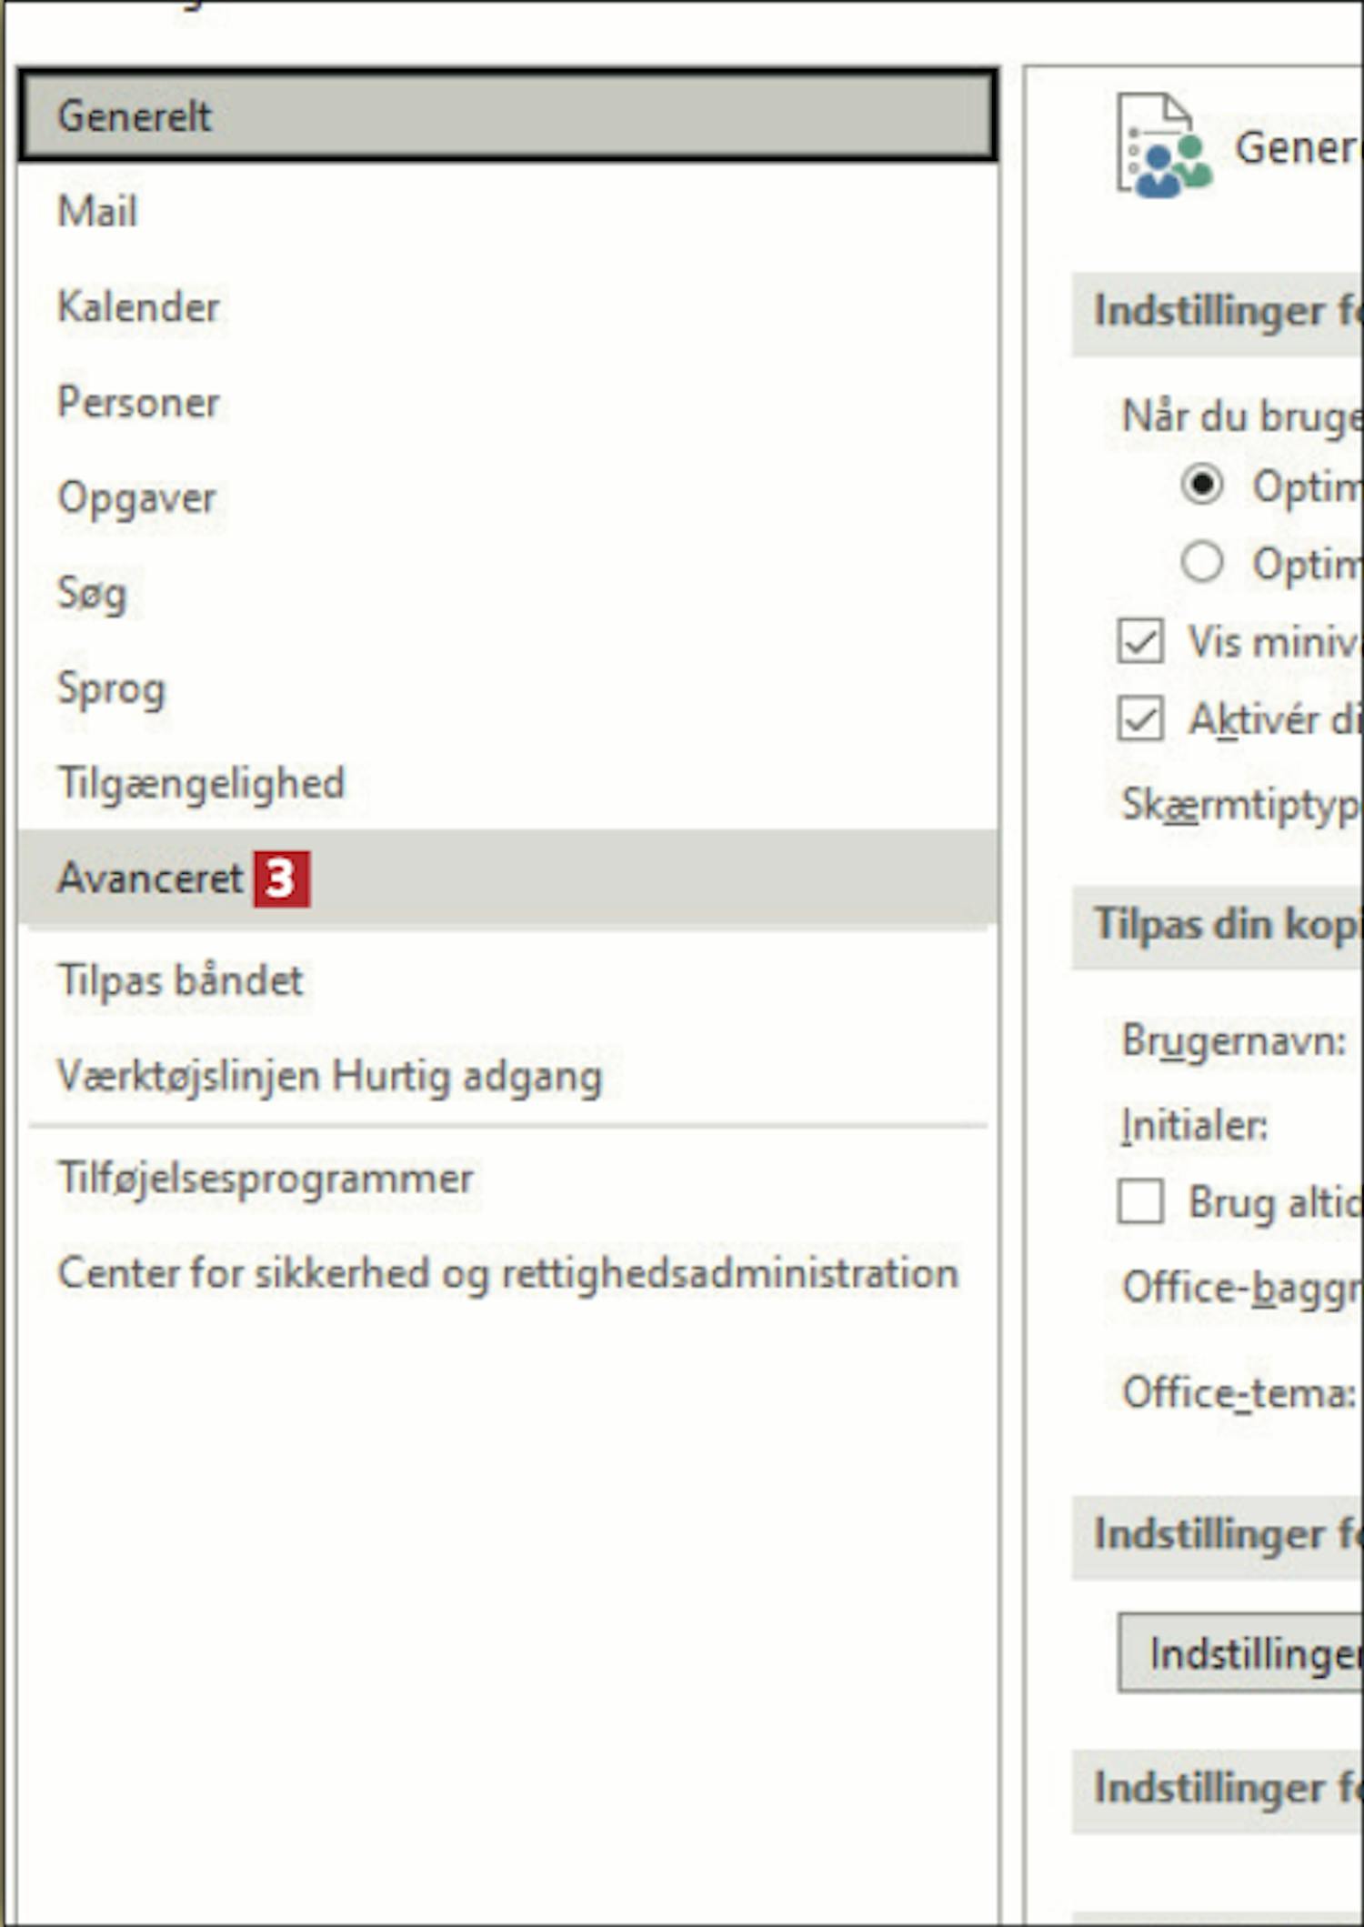
Task: Open the Mail options category
Action: pyautogui.click(x=507, y=211)
